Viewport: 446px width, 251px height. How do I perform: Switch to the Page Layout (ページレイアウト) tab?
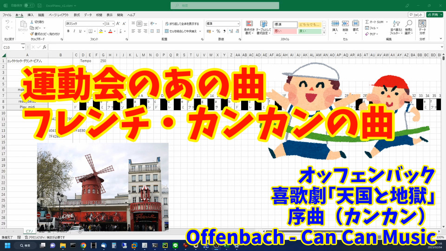pyautogui.click(x=59, y=15)
